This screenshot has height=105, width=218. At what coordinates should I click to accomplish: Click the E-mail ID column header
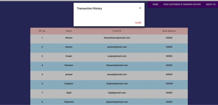coord(117,31)
